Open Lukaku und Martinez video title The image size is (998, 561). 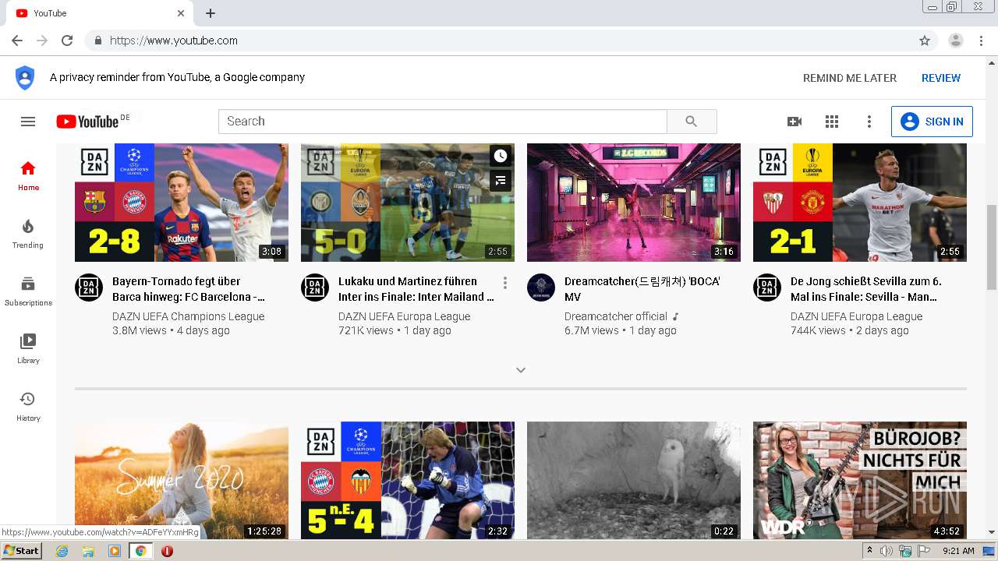click(416, 289)
